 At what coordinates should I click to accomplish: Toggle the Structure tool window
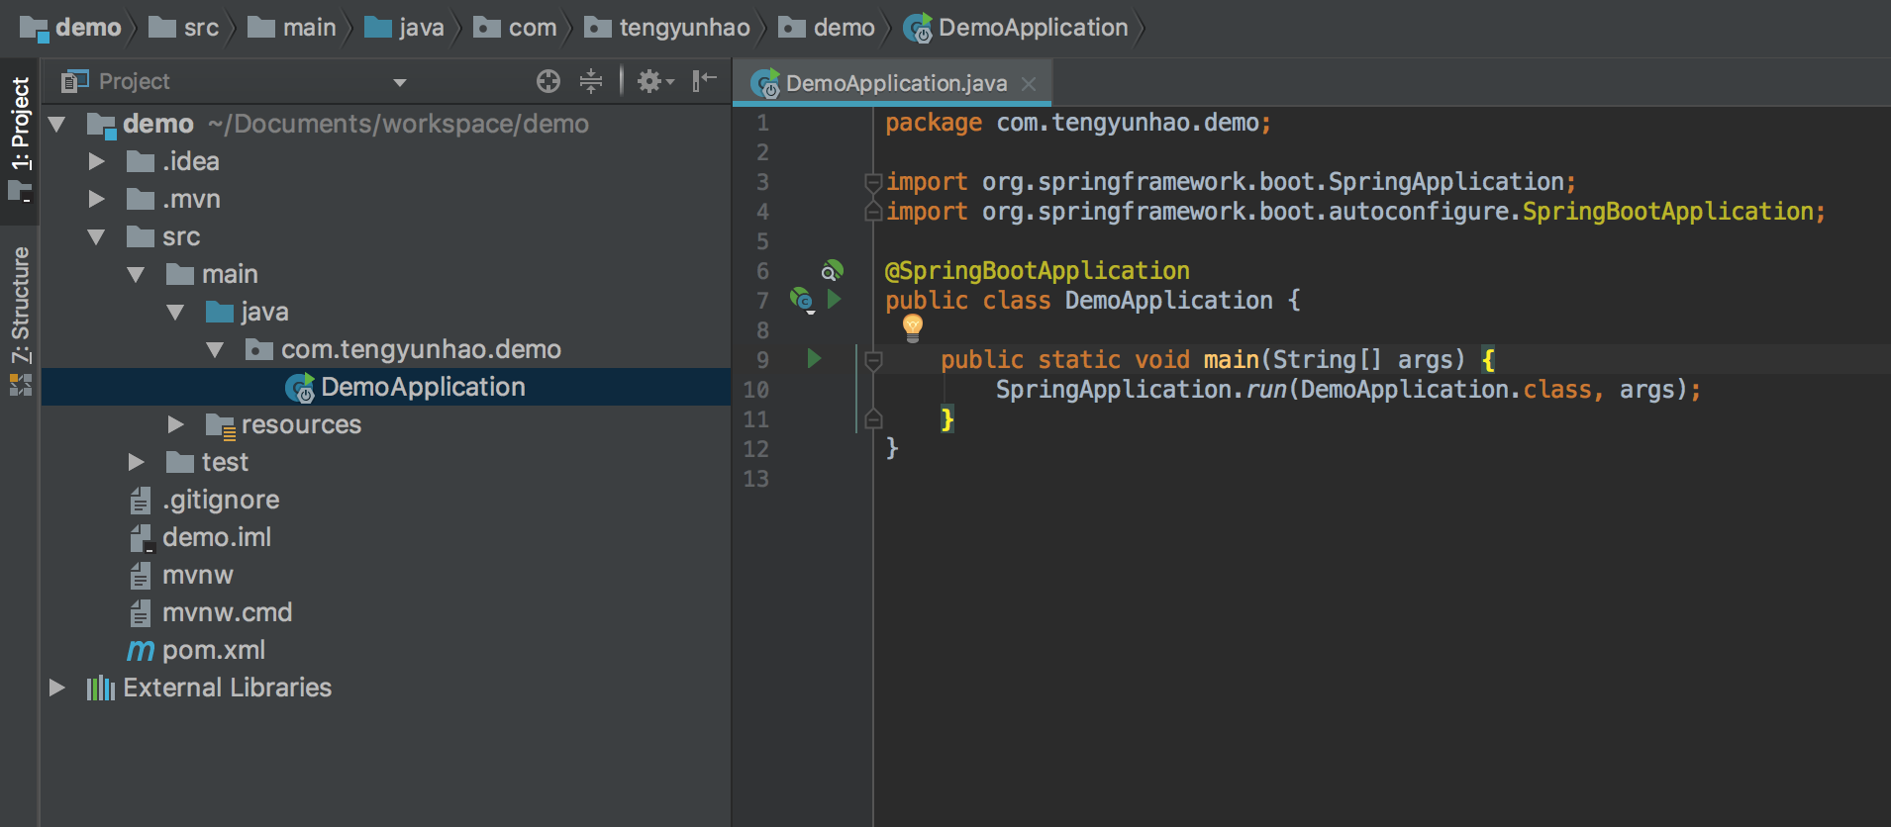click(x=20, y=307)
